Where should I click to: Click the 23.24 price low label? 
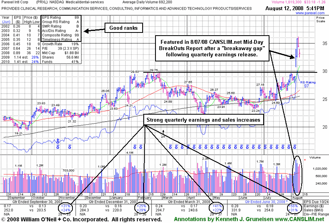click(x=255, y=111)
